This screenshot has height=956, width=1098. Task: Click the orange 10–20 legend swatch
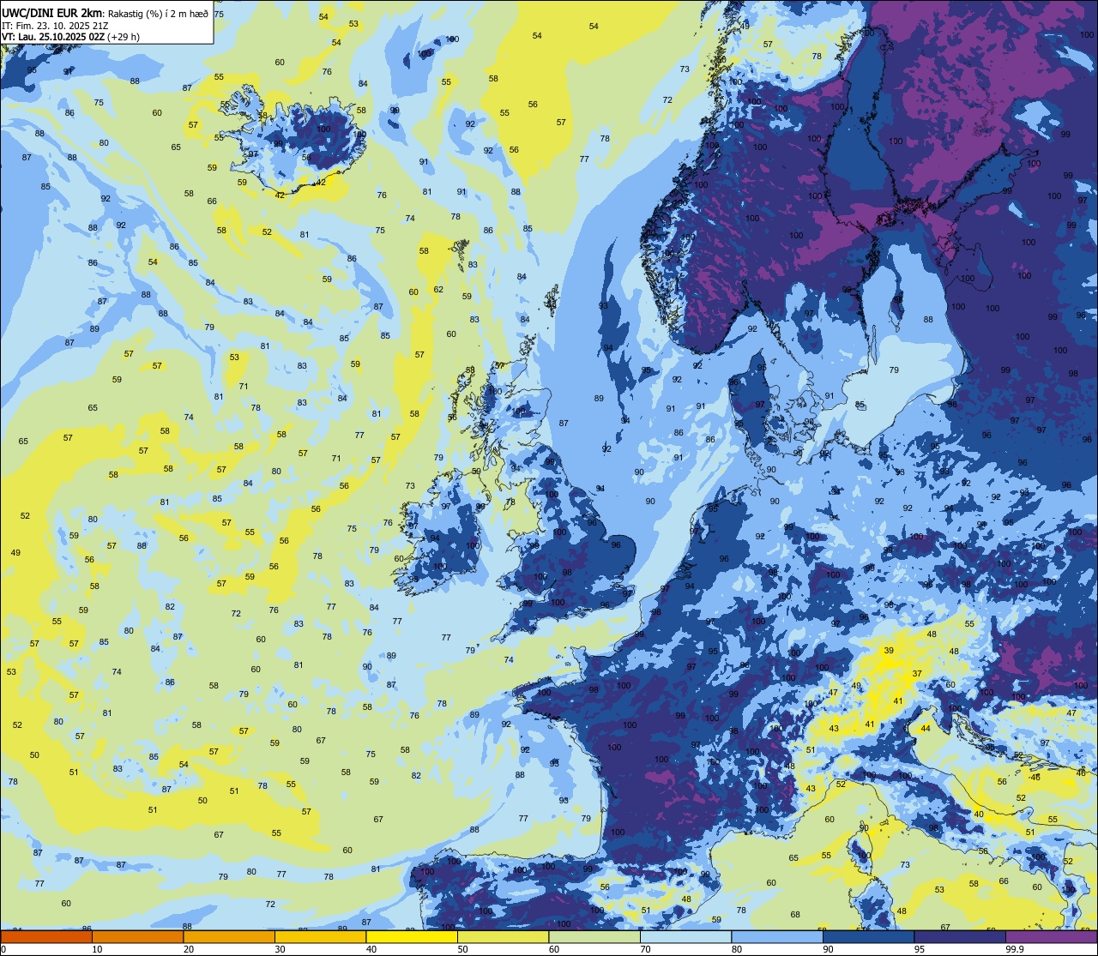(137, 936)
